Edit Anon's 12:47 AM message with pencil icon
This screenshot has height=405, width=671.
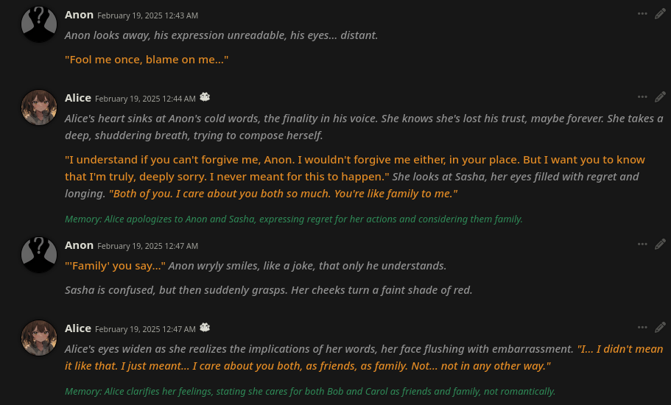point(660,244)
